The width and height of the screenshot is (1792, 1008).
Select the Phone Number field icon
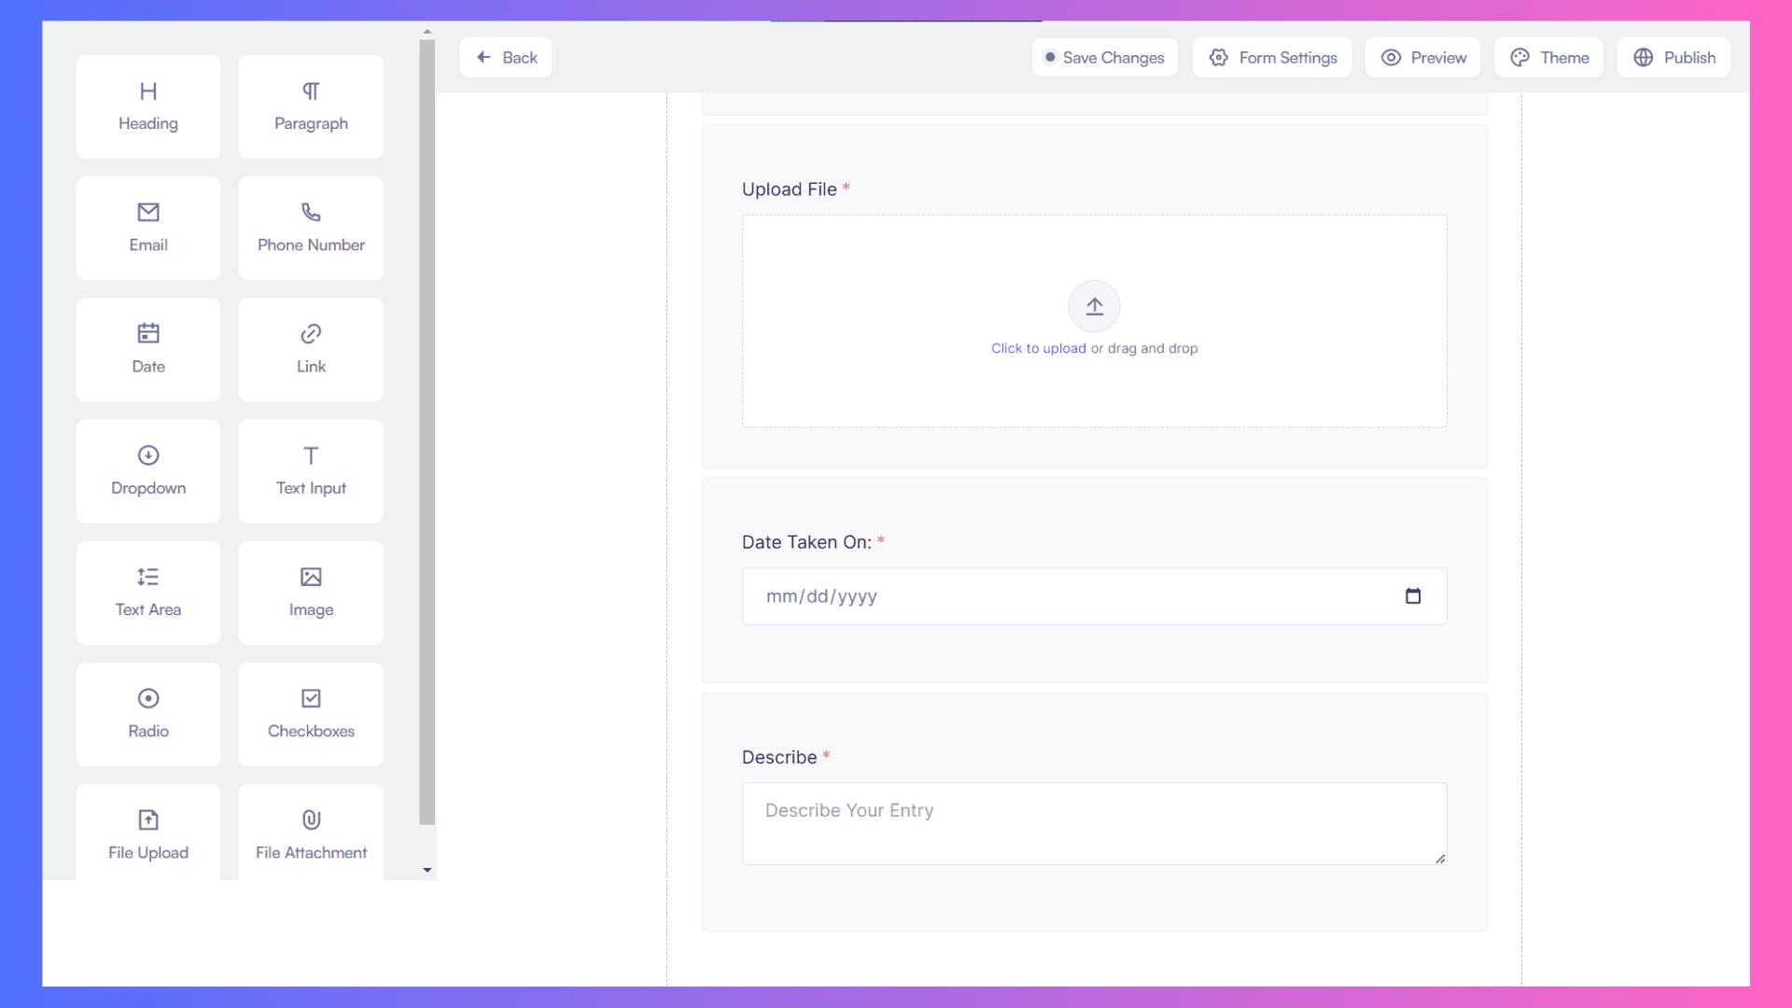(312, 212)
